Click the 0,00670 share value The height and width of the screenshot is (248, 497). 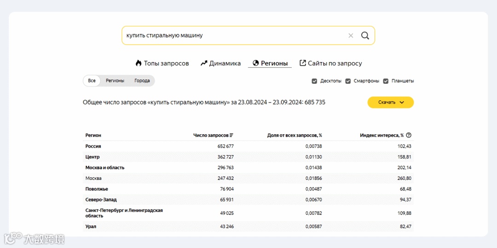click(314, 200)
